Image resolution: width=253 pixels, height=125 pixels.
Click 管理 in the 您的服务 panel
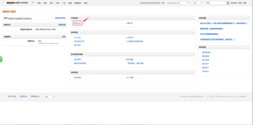(x=64, y=37)
